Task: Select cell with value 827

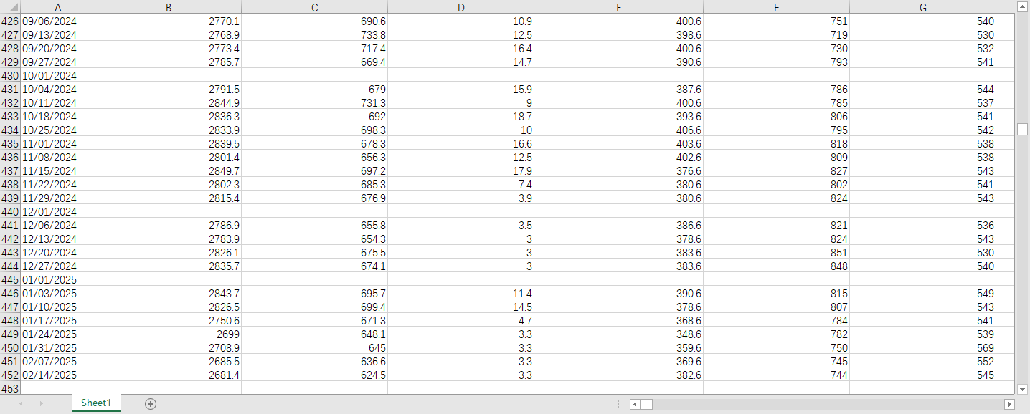Action: coord(776,171)
